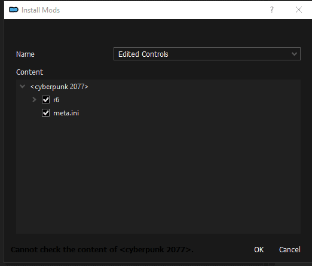This screenshot has height=266, width=312.
Task: Toggle the r6 folder checkbox
Action: coord(45,100)
